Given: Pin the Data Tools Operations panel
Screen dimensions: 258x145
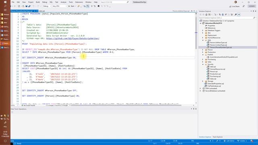Looking at the screenshot, I should tap(193, 109).
